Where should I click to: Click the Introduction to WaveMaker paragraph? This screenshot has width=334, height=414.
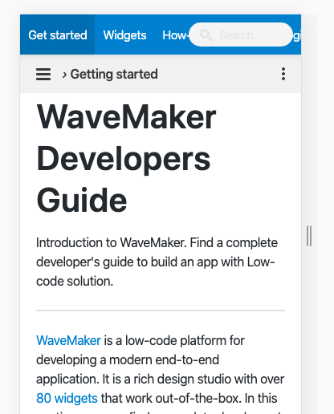[x=157, y=262]
